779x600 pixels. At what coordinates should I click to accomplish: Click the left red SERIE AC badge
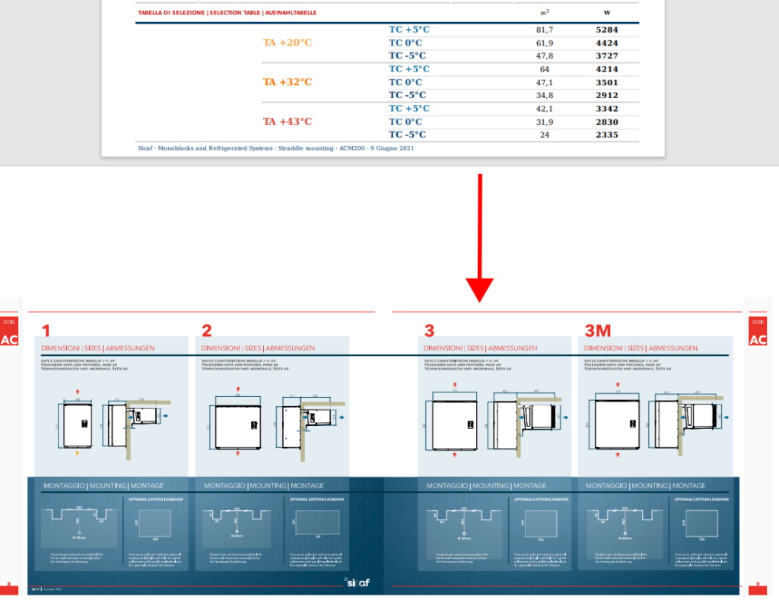pyautogui.click(x=9, y=333)
